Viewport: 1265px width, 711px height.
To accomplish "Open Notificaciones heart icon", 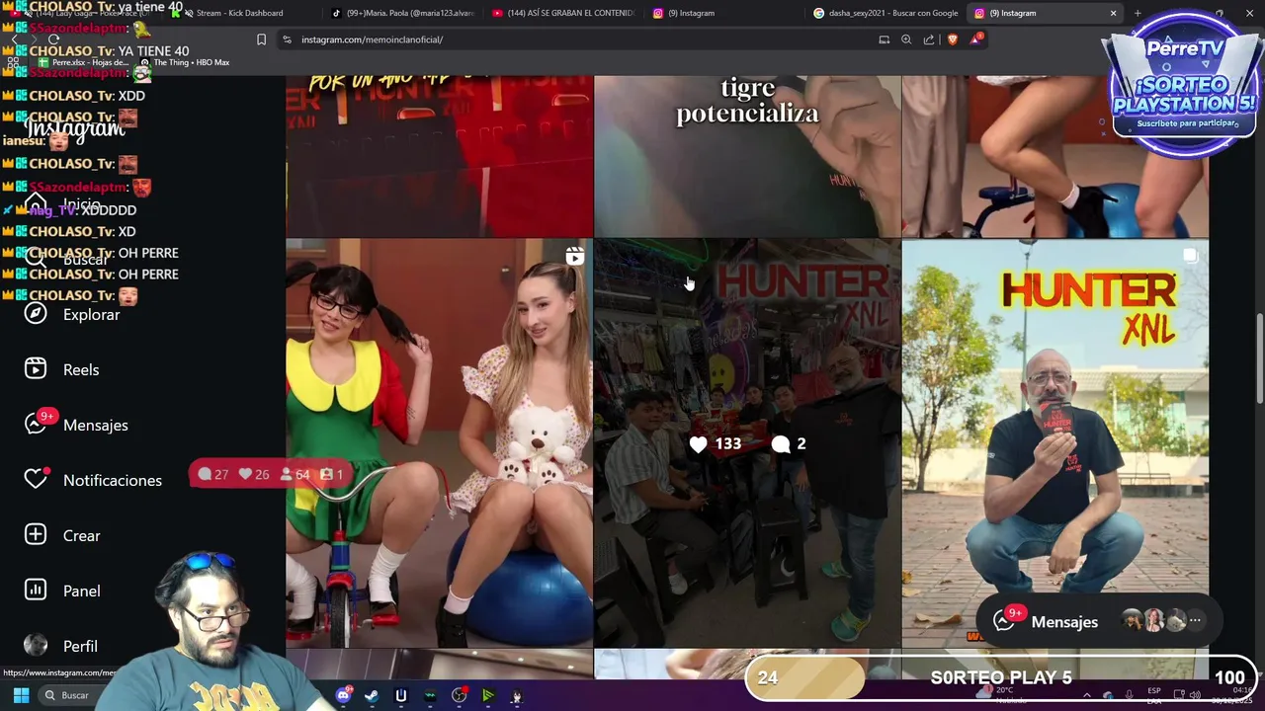I will pos(36,479).
